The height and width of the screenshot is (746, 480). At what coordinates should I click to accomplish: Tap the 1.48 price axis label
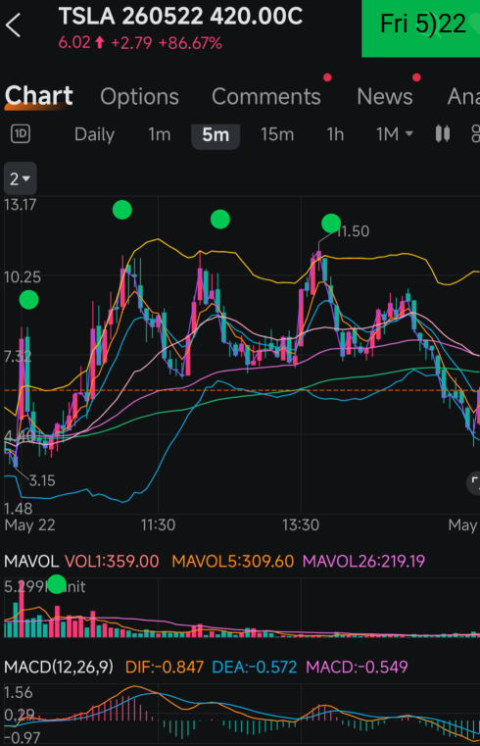pos(19,509)
